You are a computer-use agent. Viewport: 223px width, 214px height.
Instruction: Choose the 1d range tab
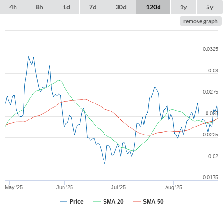point(66,7)
